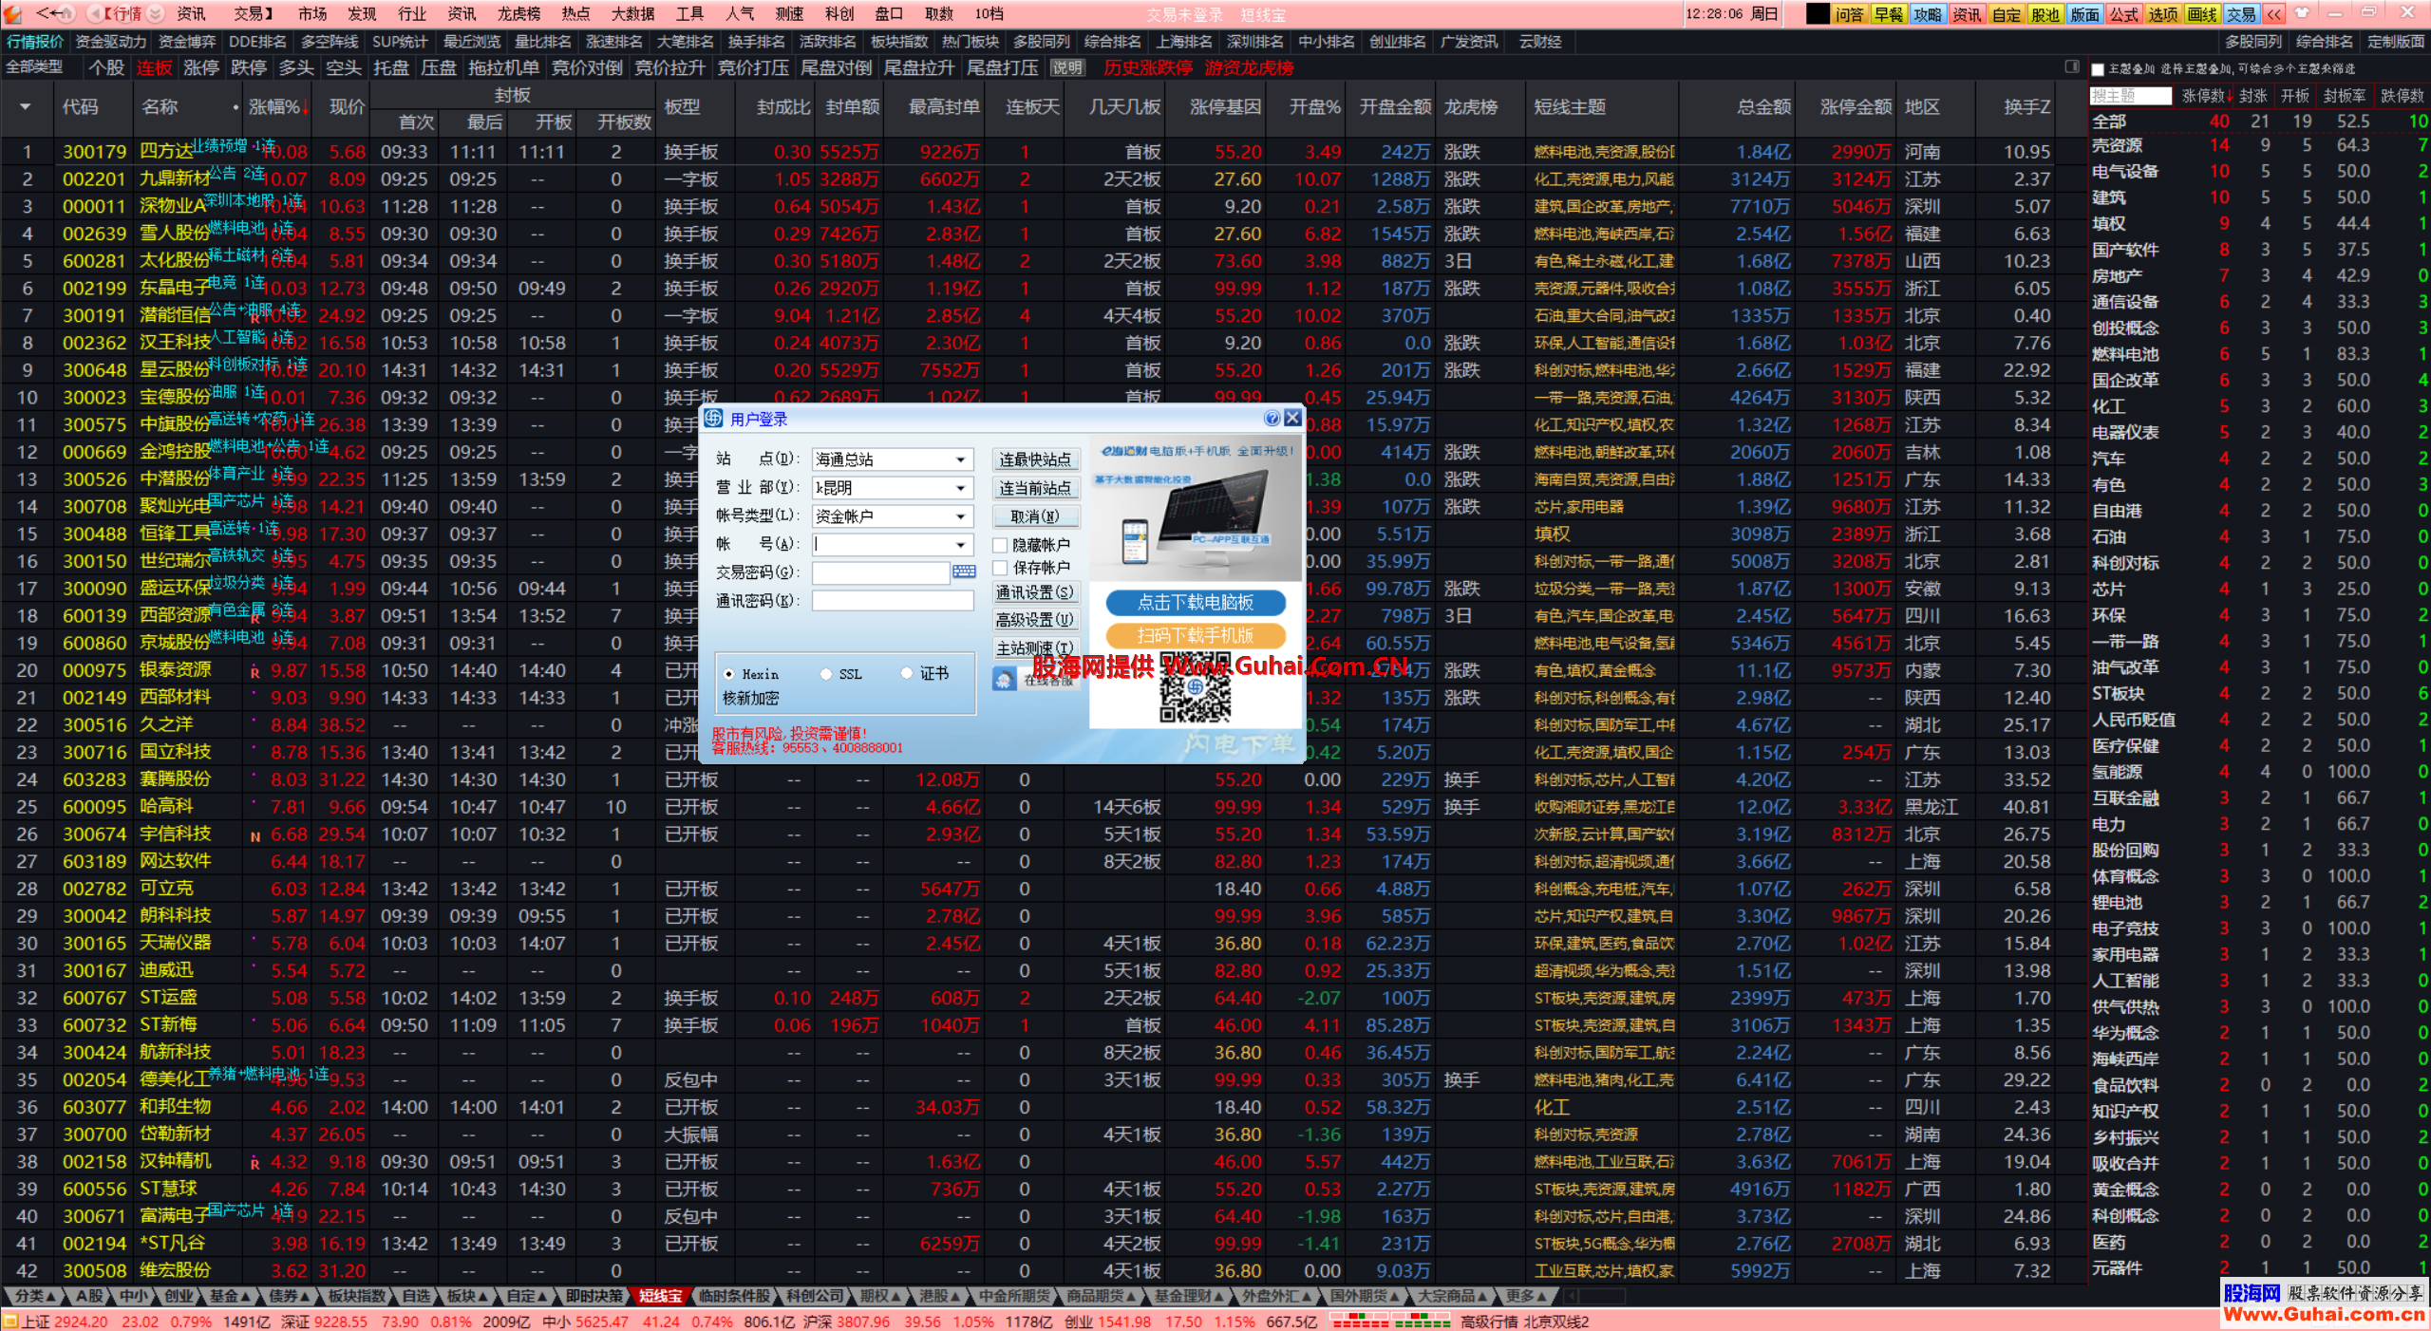Click the help icon in the login dialog
Screen dimensions: 2431x1331
1272,418
